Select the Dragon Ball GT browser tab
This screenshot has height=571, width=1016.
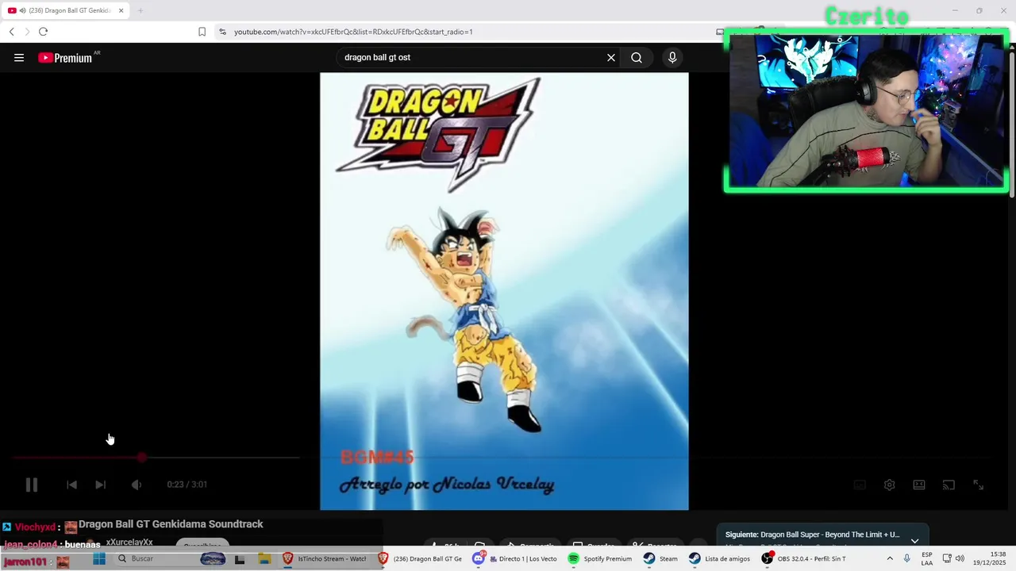point(65,10)
